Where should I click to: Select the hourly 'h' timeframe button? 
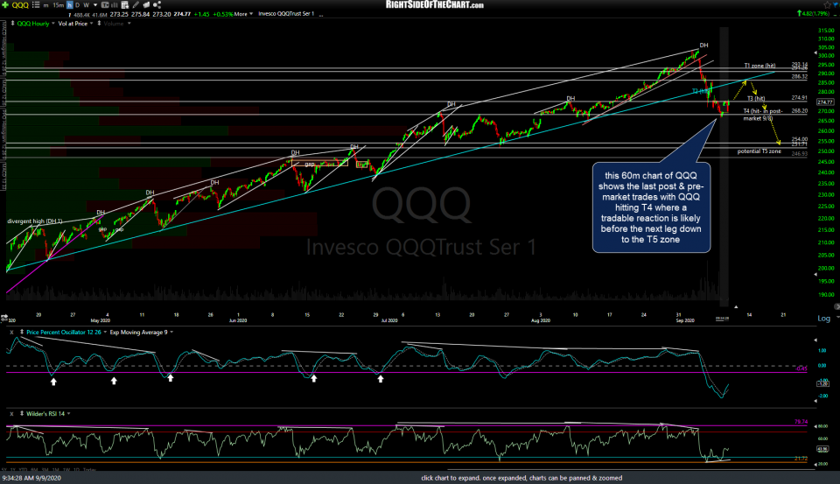[x=70, y=5]
